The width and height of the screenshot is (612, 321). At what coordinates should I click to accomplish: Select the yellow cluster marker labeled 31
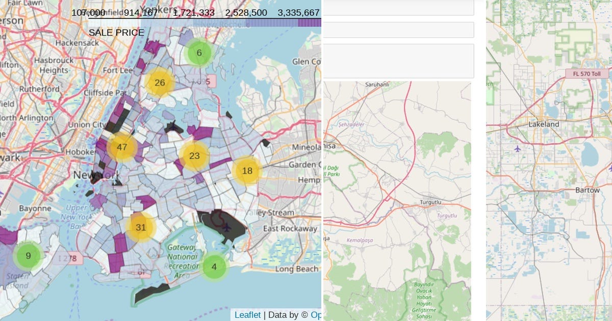coord(140,228)
